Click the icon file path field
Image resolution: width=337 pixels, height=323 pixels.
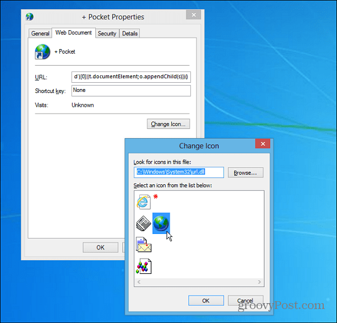point(179,172)
